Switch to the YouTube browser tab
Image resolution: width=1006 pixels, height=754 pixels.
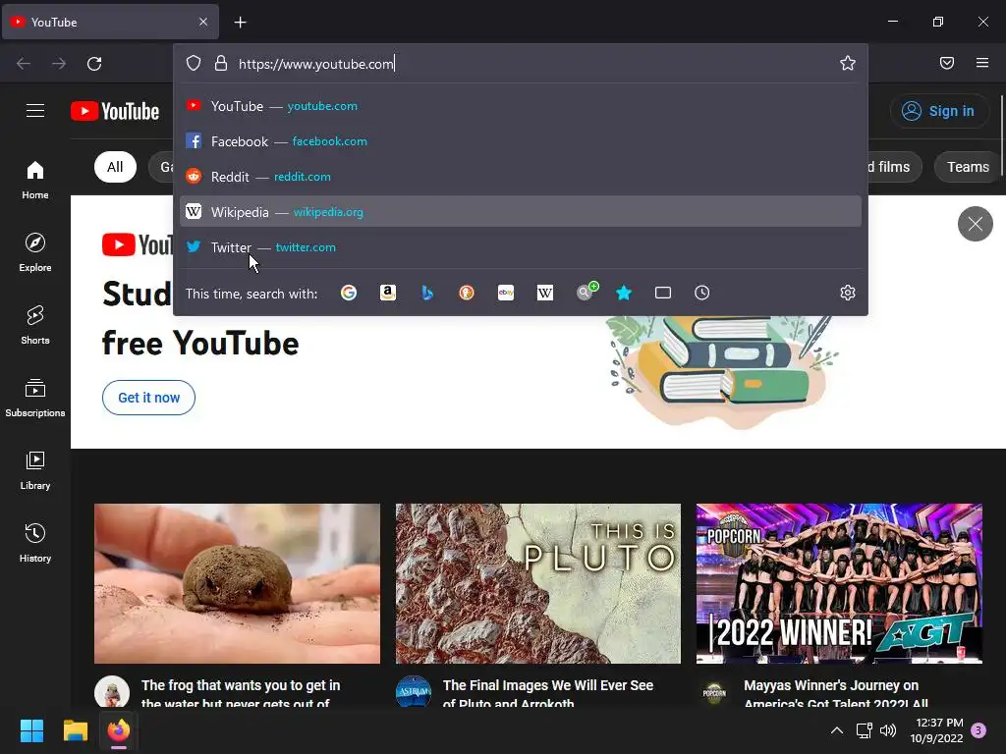[x=110, y=23]
